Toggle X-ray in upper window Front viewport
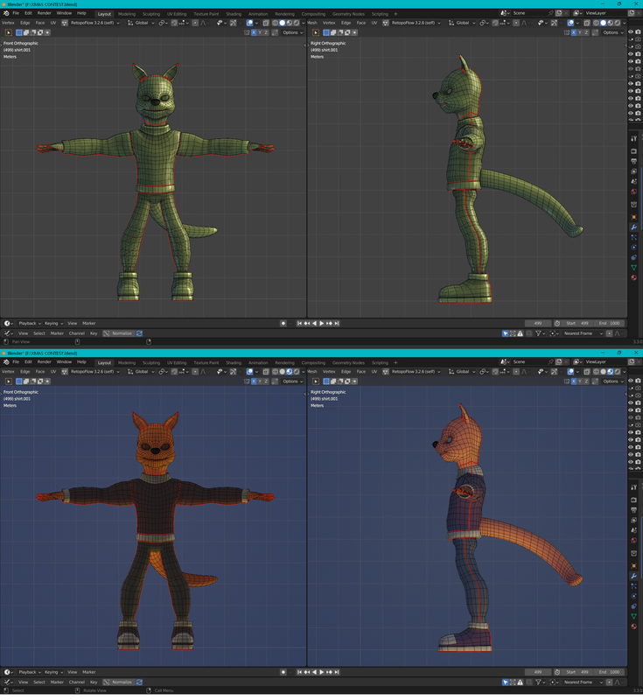The height and width of the screenshot is (700, 643). [266, 23]
